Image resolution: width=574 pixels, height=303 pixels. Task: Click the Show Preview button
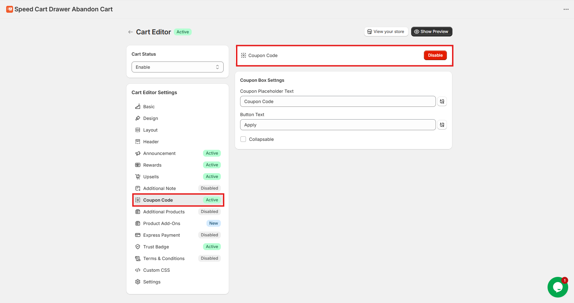coord(431,32)
